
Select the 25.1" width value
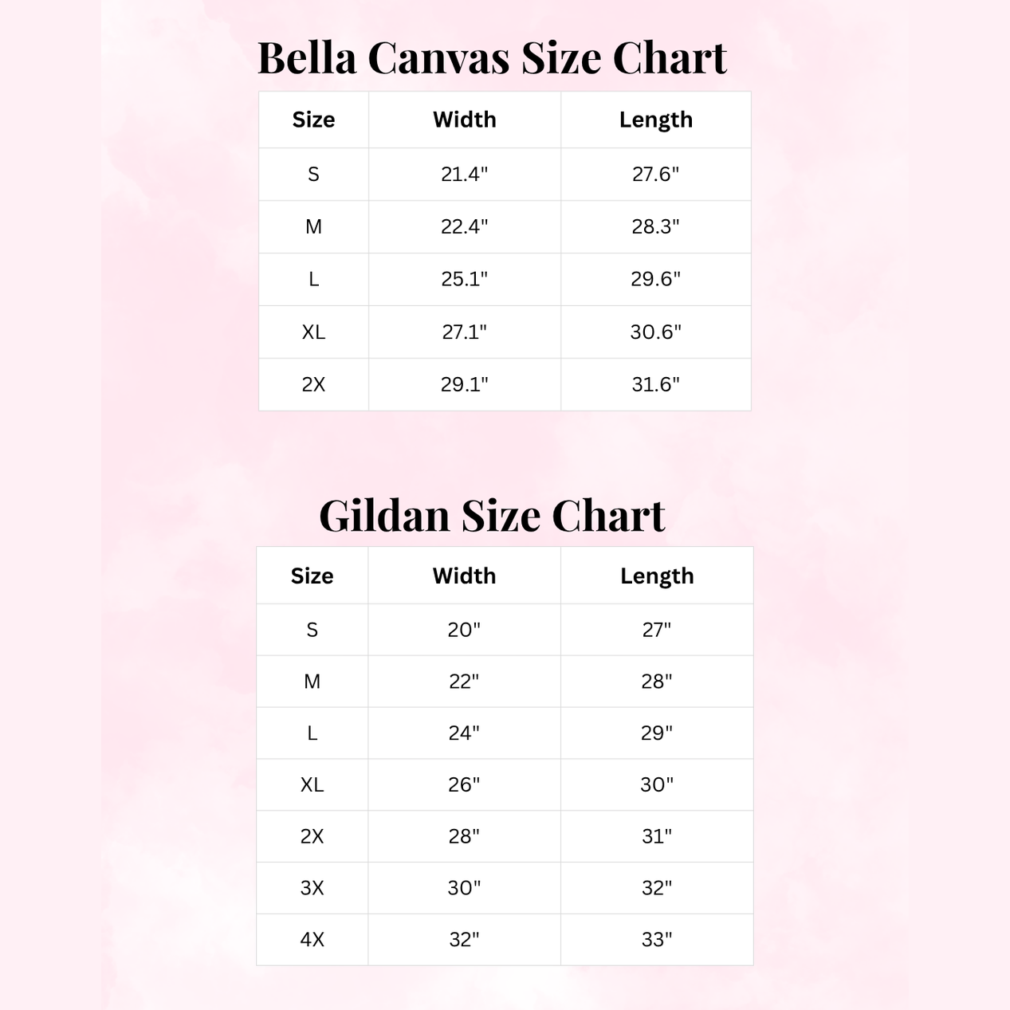tap(464, 279)
